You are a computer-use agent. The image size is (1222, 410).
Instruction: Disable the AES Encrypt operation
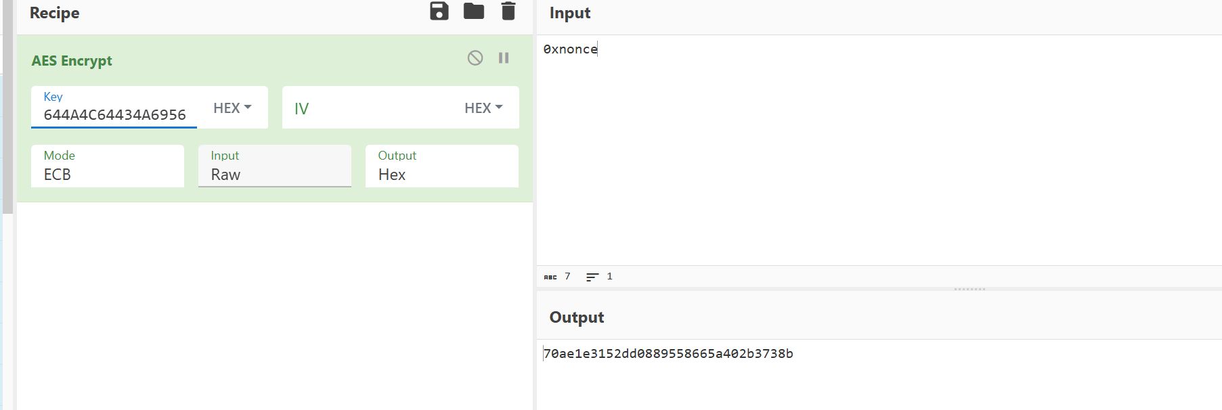(x=475, y=58)
